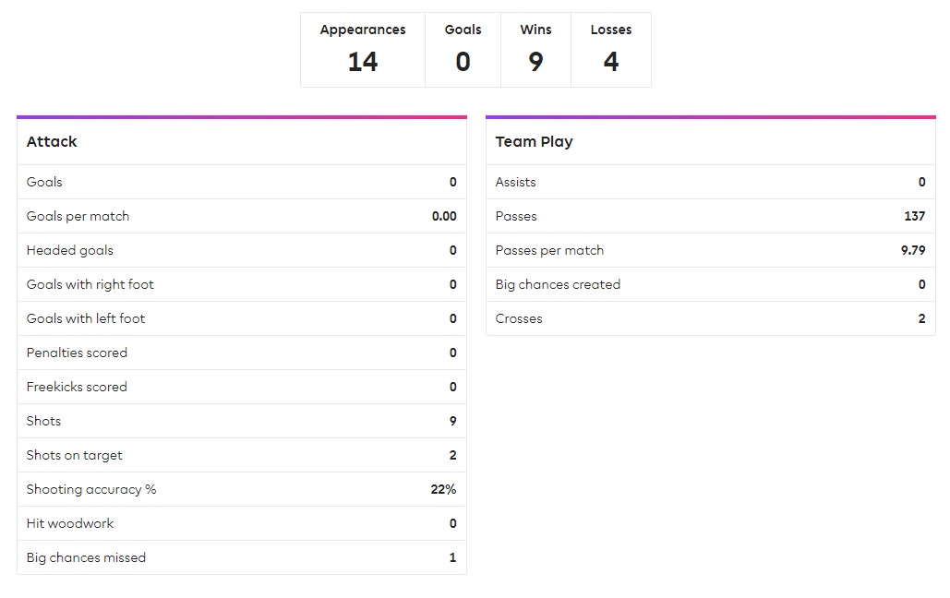The width and height of the screenshot is (950, 598).
Task: Click the Headed goals stat row
Action: (x=242, y=250)
